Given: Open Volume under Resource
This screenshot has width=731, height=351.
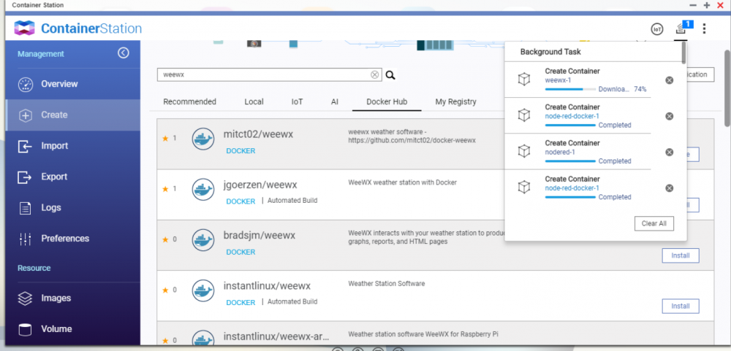Looking at the screenshot, I should (72, 329).
